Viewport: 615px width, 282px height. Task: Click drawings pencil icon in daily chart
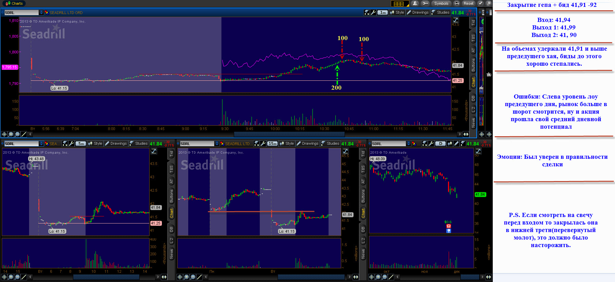[x=456, y=144]
